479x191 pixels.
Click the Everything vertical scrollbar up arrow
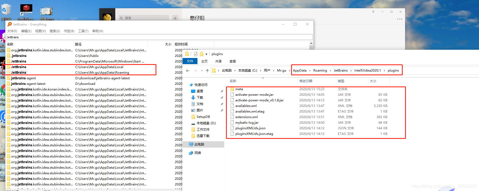point(311,43)
